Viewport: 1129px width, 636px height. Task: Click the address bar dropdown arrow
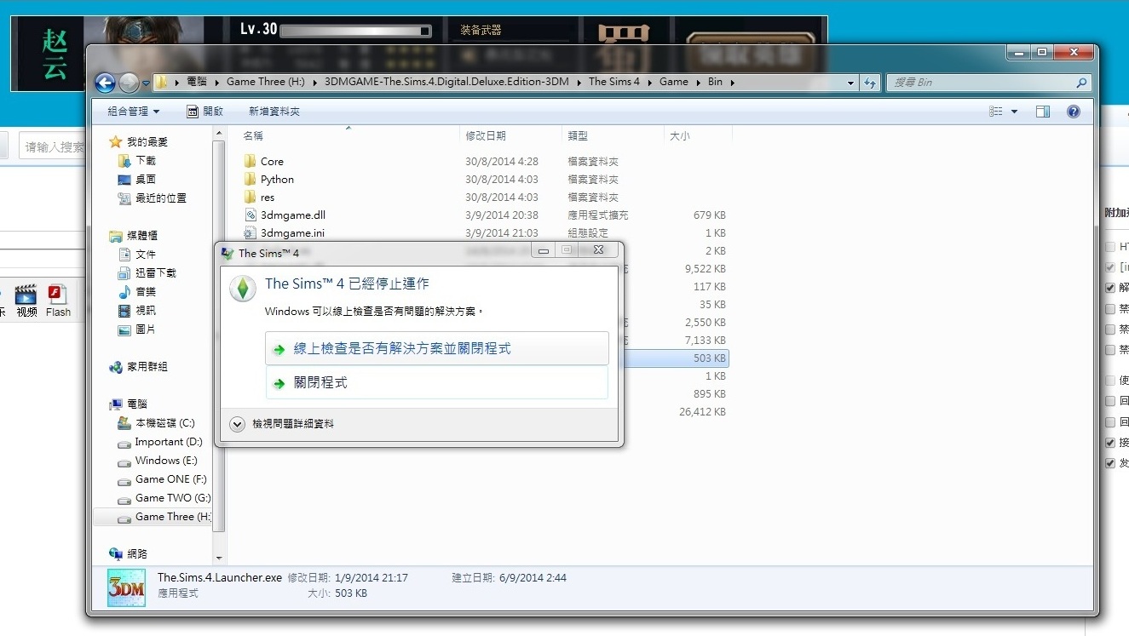(x=850, y=83)
